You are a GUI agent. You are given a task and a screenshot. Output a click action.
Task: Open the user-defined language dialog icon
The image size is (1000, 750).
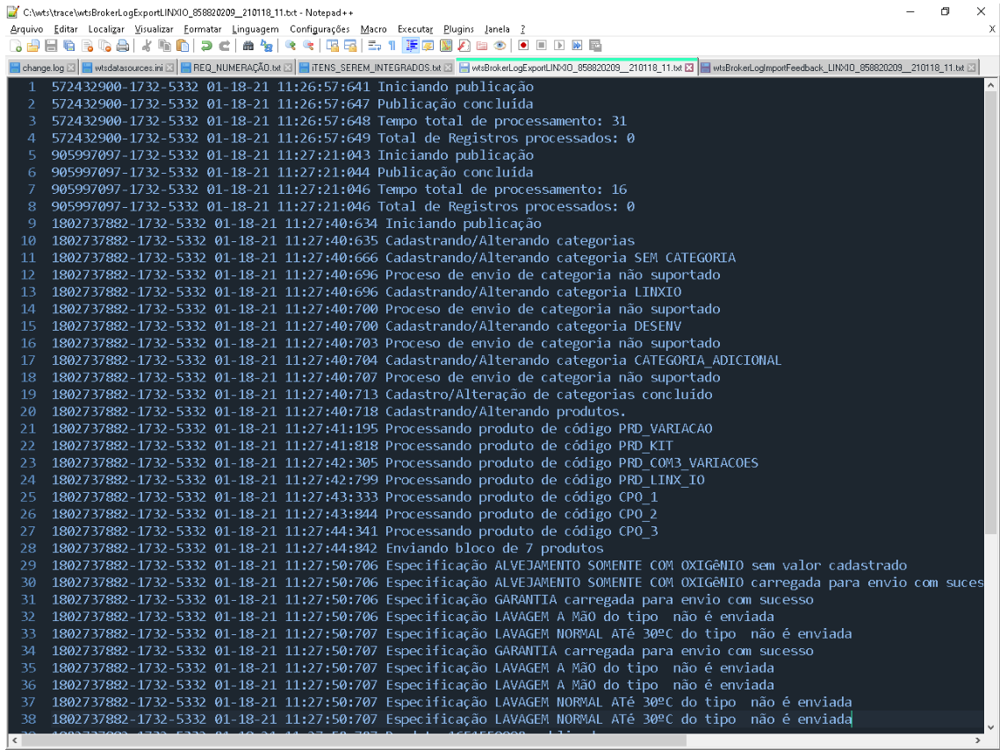pos(428,46)
